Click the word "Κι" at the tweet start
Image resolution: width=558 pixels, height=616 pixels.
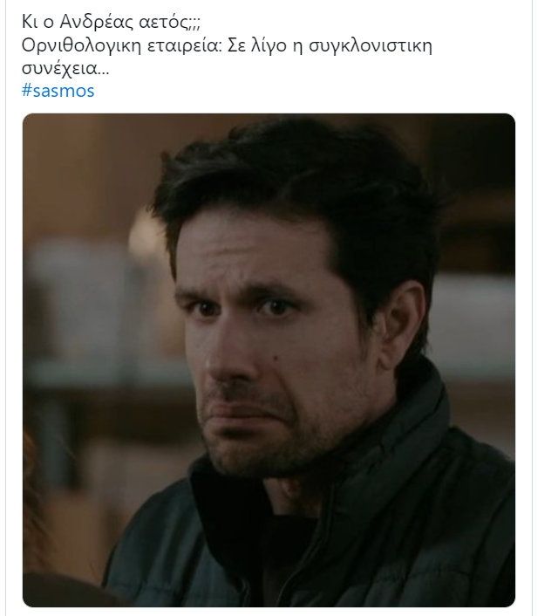[29, 22]
